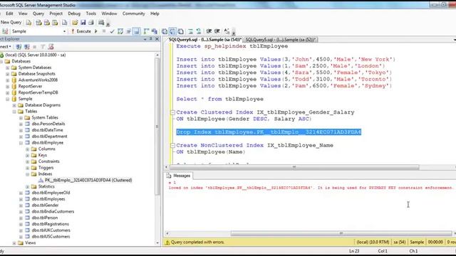Image resolution: width=456 pixels, height=256 pixels.
Task: Click the Views folder in Object Explorer
Action: (x=30, y=243)
